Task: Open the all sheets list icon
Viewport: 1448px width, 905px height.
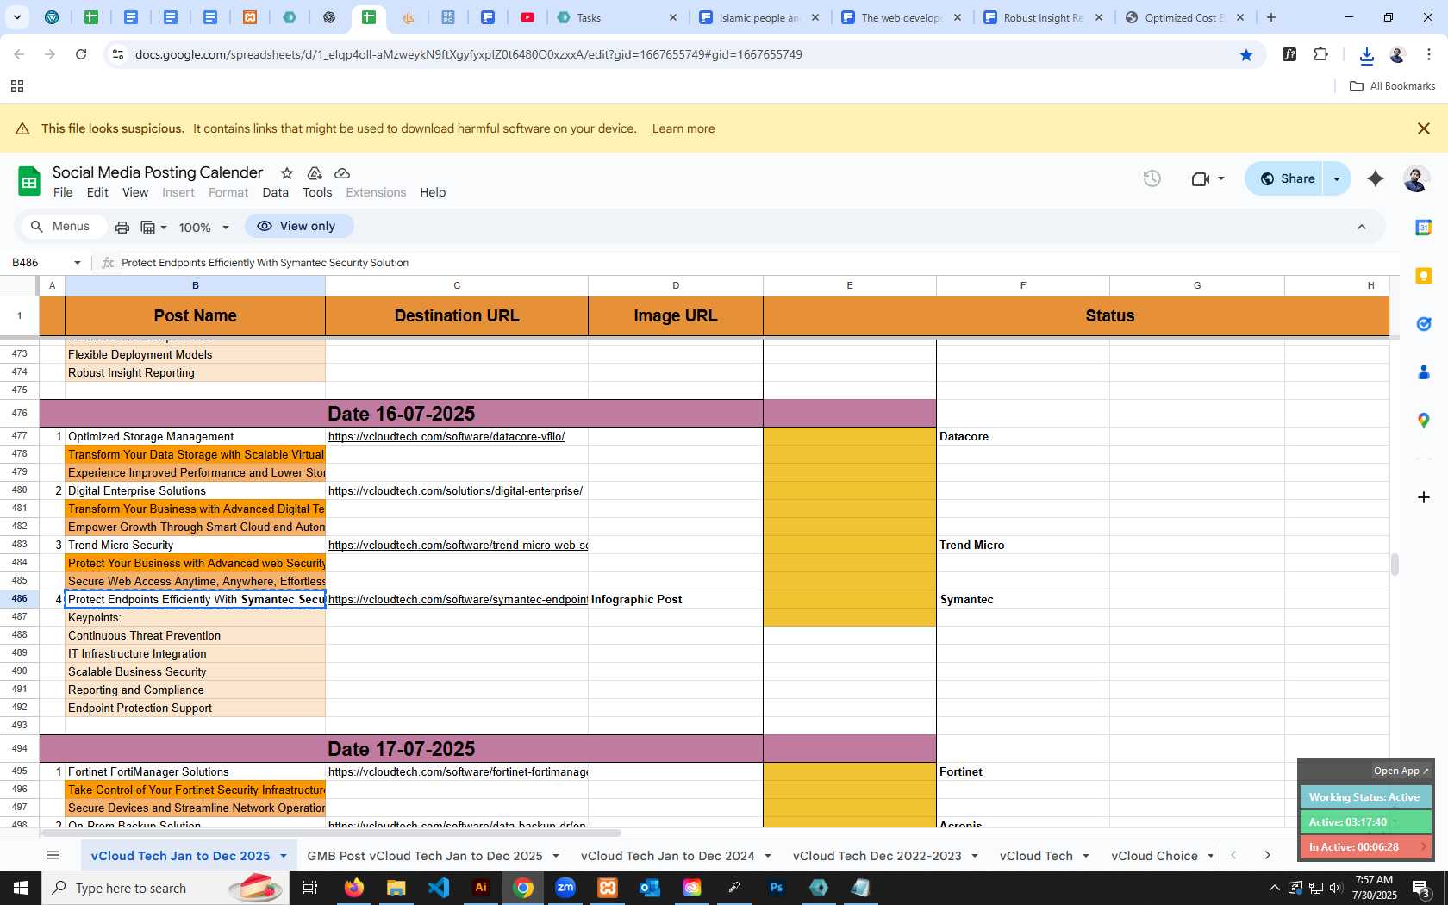Action: (53, 855)
